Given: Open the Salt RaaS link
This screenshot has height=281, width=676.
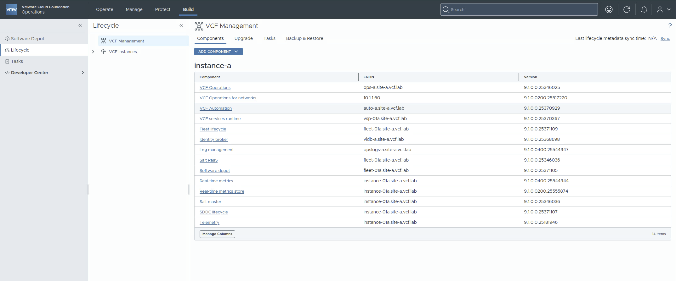Looking at the screenshot, I should 208,160.
